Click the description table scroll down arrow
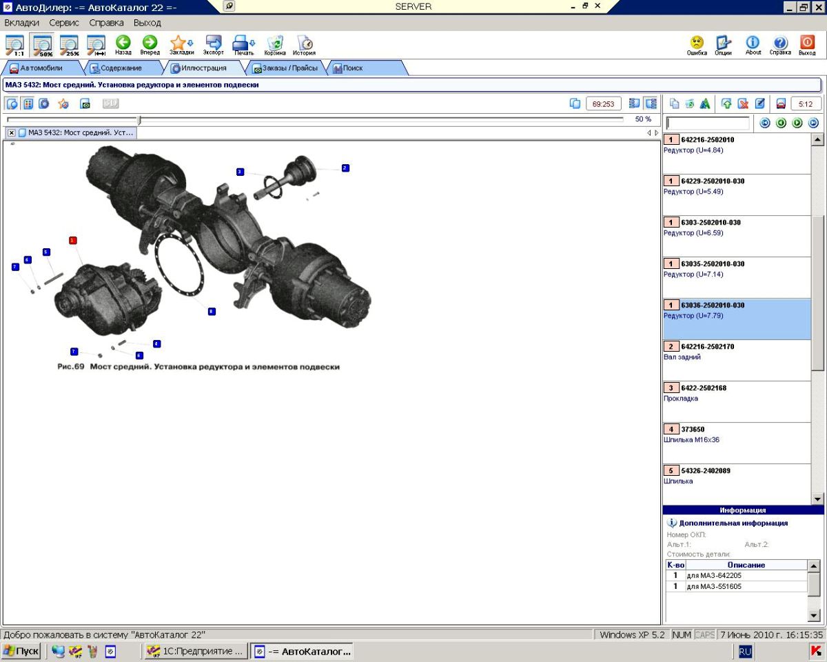 tap(814, 616)
